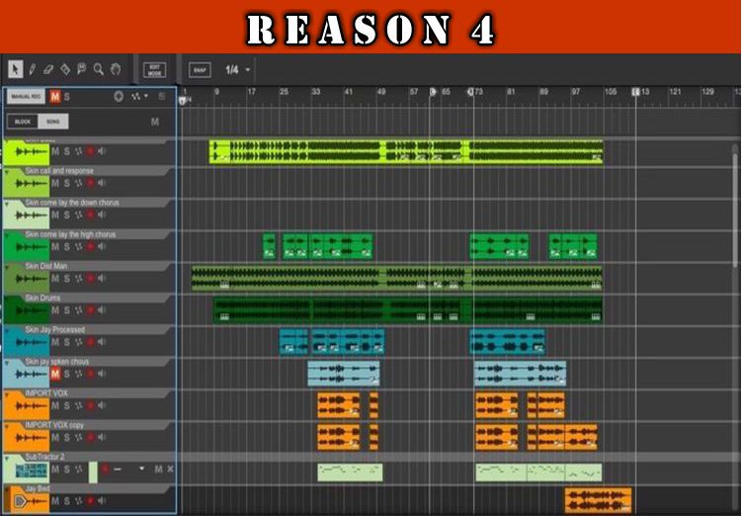This screenshot has height=516, width=742.
Task: Select the Magnify tool
Action: point(99,69)
